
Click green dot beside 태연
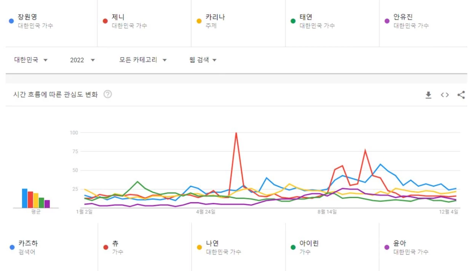coord(293,21)
